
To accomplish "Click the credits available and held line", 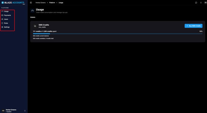I will click(x=43, y=39).
